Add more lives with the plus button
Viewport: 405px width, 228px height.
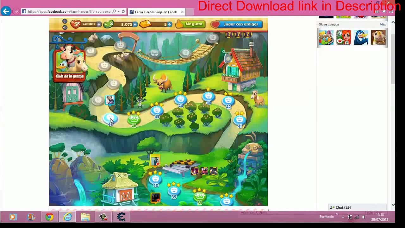click(99, 24)
